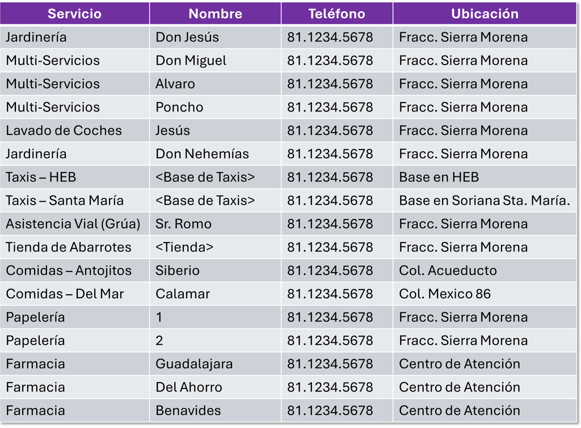Select the Guadalajara pharmacy name cell
This screenshot has width=581, height=428.
(215, 363)
